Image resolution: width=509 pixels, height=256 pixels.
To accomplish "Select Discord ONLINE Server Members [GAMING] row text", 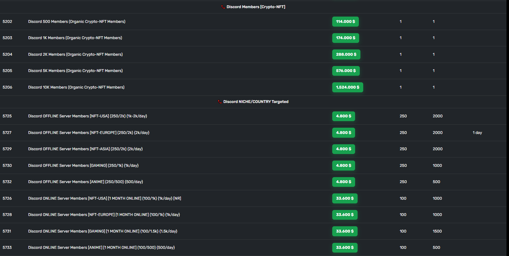I will pos(103,231).
